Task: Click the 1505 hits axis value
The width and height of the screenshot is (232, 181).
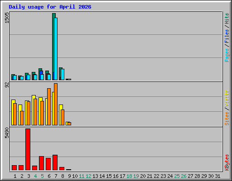Action: pyautogui.click(x=7, y=18)
